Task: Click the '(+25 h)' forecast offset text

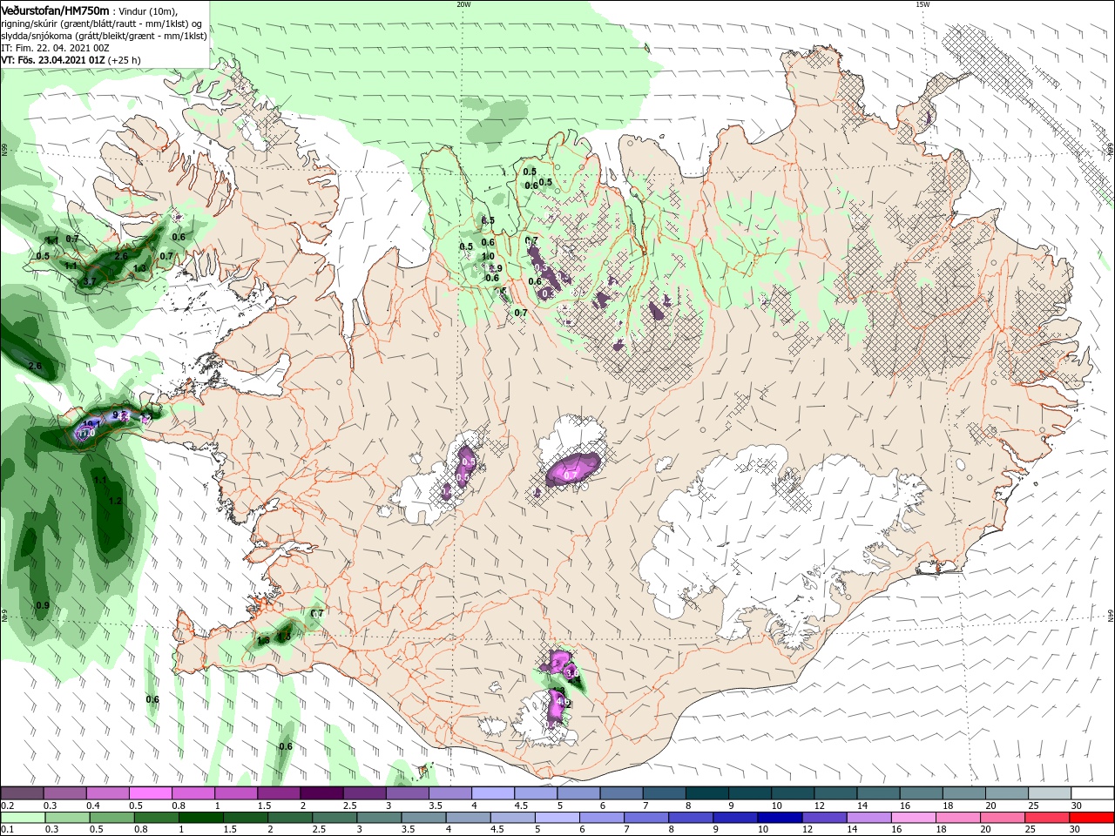Action: click(x=125, y=60)
